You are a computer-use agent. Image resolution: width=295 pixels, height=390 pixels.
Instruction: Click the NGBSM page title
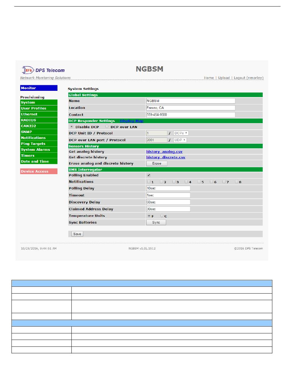[x=149, y=69]
